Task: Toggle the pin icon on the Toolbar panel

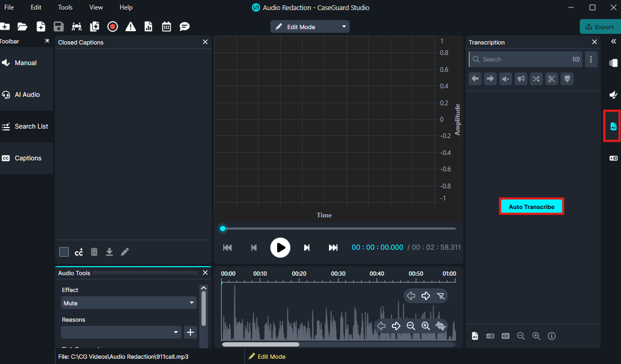Action: click(47, 41)
